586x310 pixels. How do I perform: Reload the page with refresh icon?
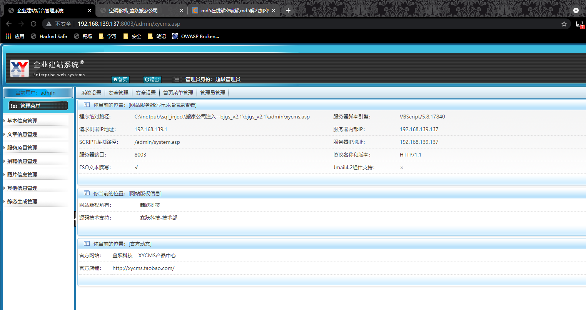[33, 24]
